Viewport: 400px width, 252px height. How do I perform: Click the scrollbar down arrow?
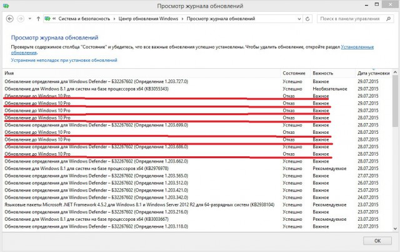(395, 228)
